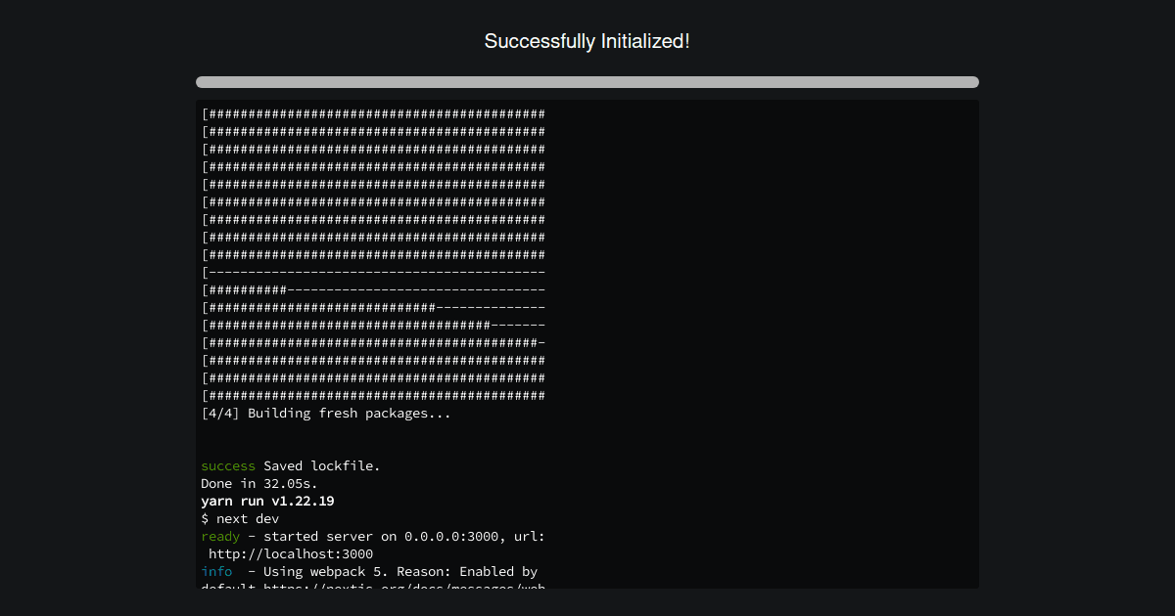Click the blue info log label
Screen dimensions: 1175x616
coord(216,571)
